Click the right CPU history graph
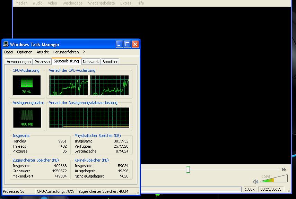The image size is (296, 199). 110,85
